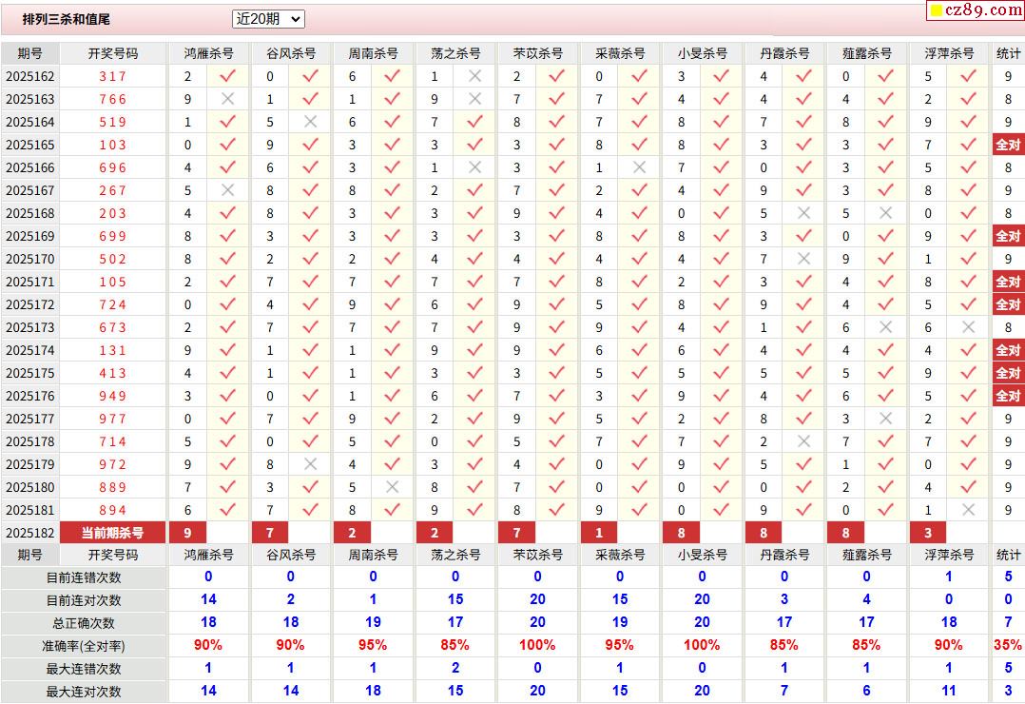Viewport: 1025px width, 704px height.
Task: Click the gray X in row 2025164 under 谷风杀号
Action: coord(311,123)
